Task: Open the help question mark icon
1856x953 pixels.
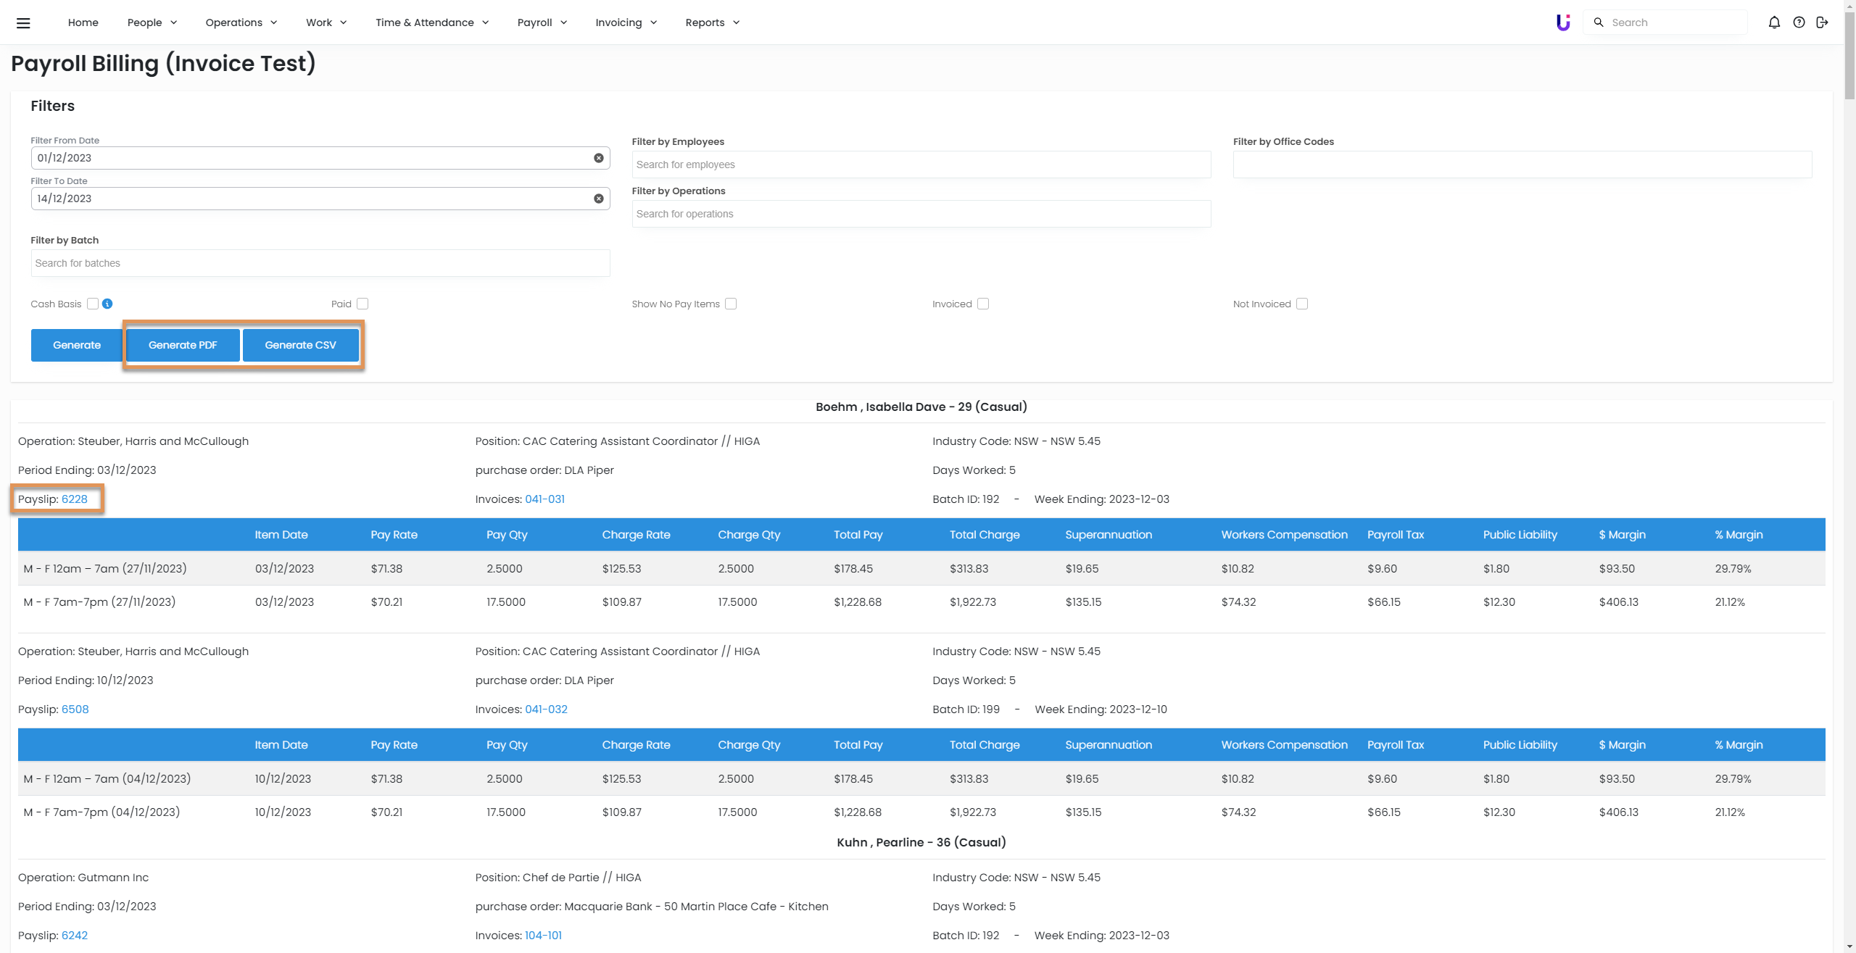Action: pyautogui.click(x=1799, y=22)
